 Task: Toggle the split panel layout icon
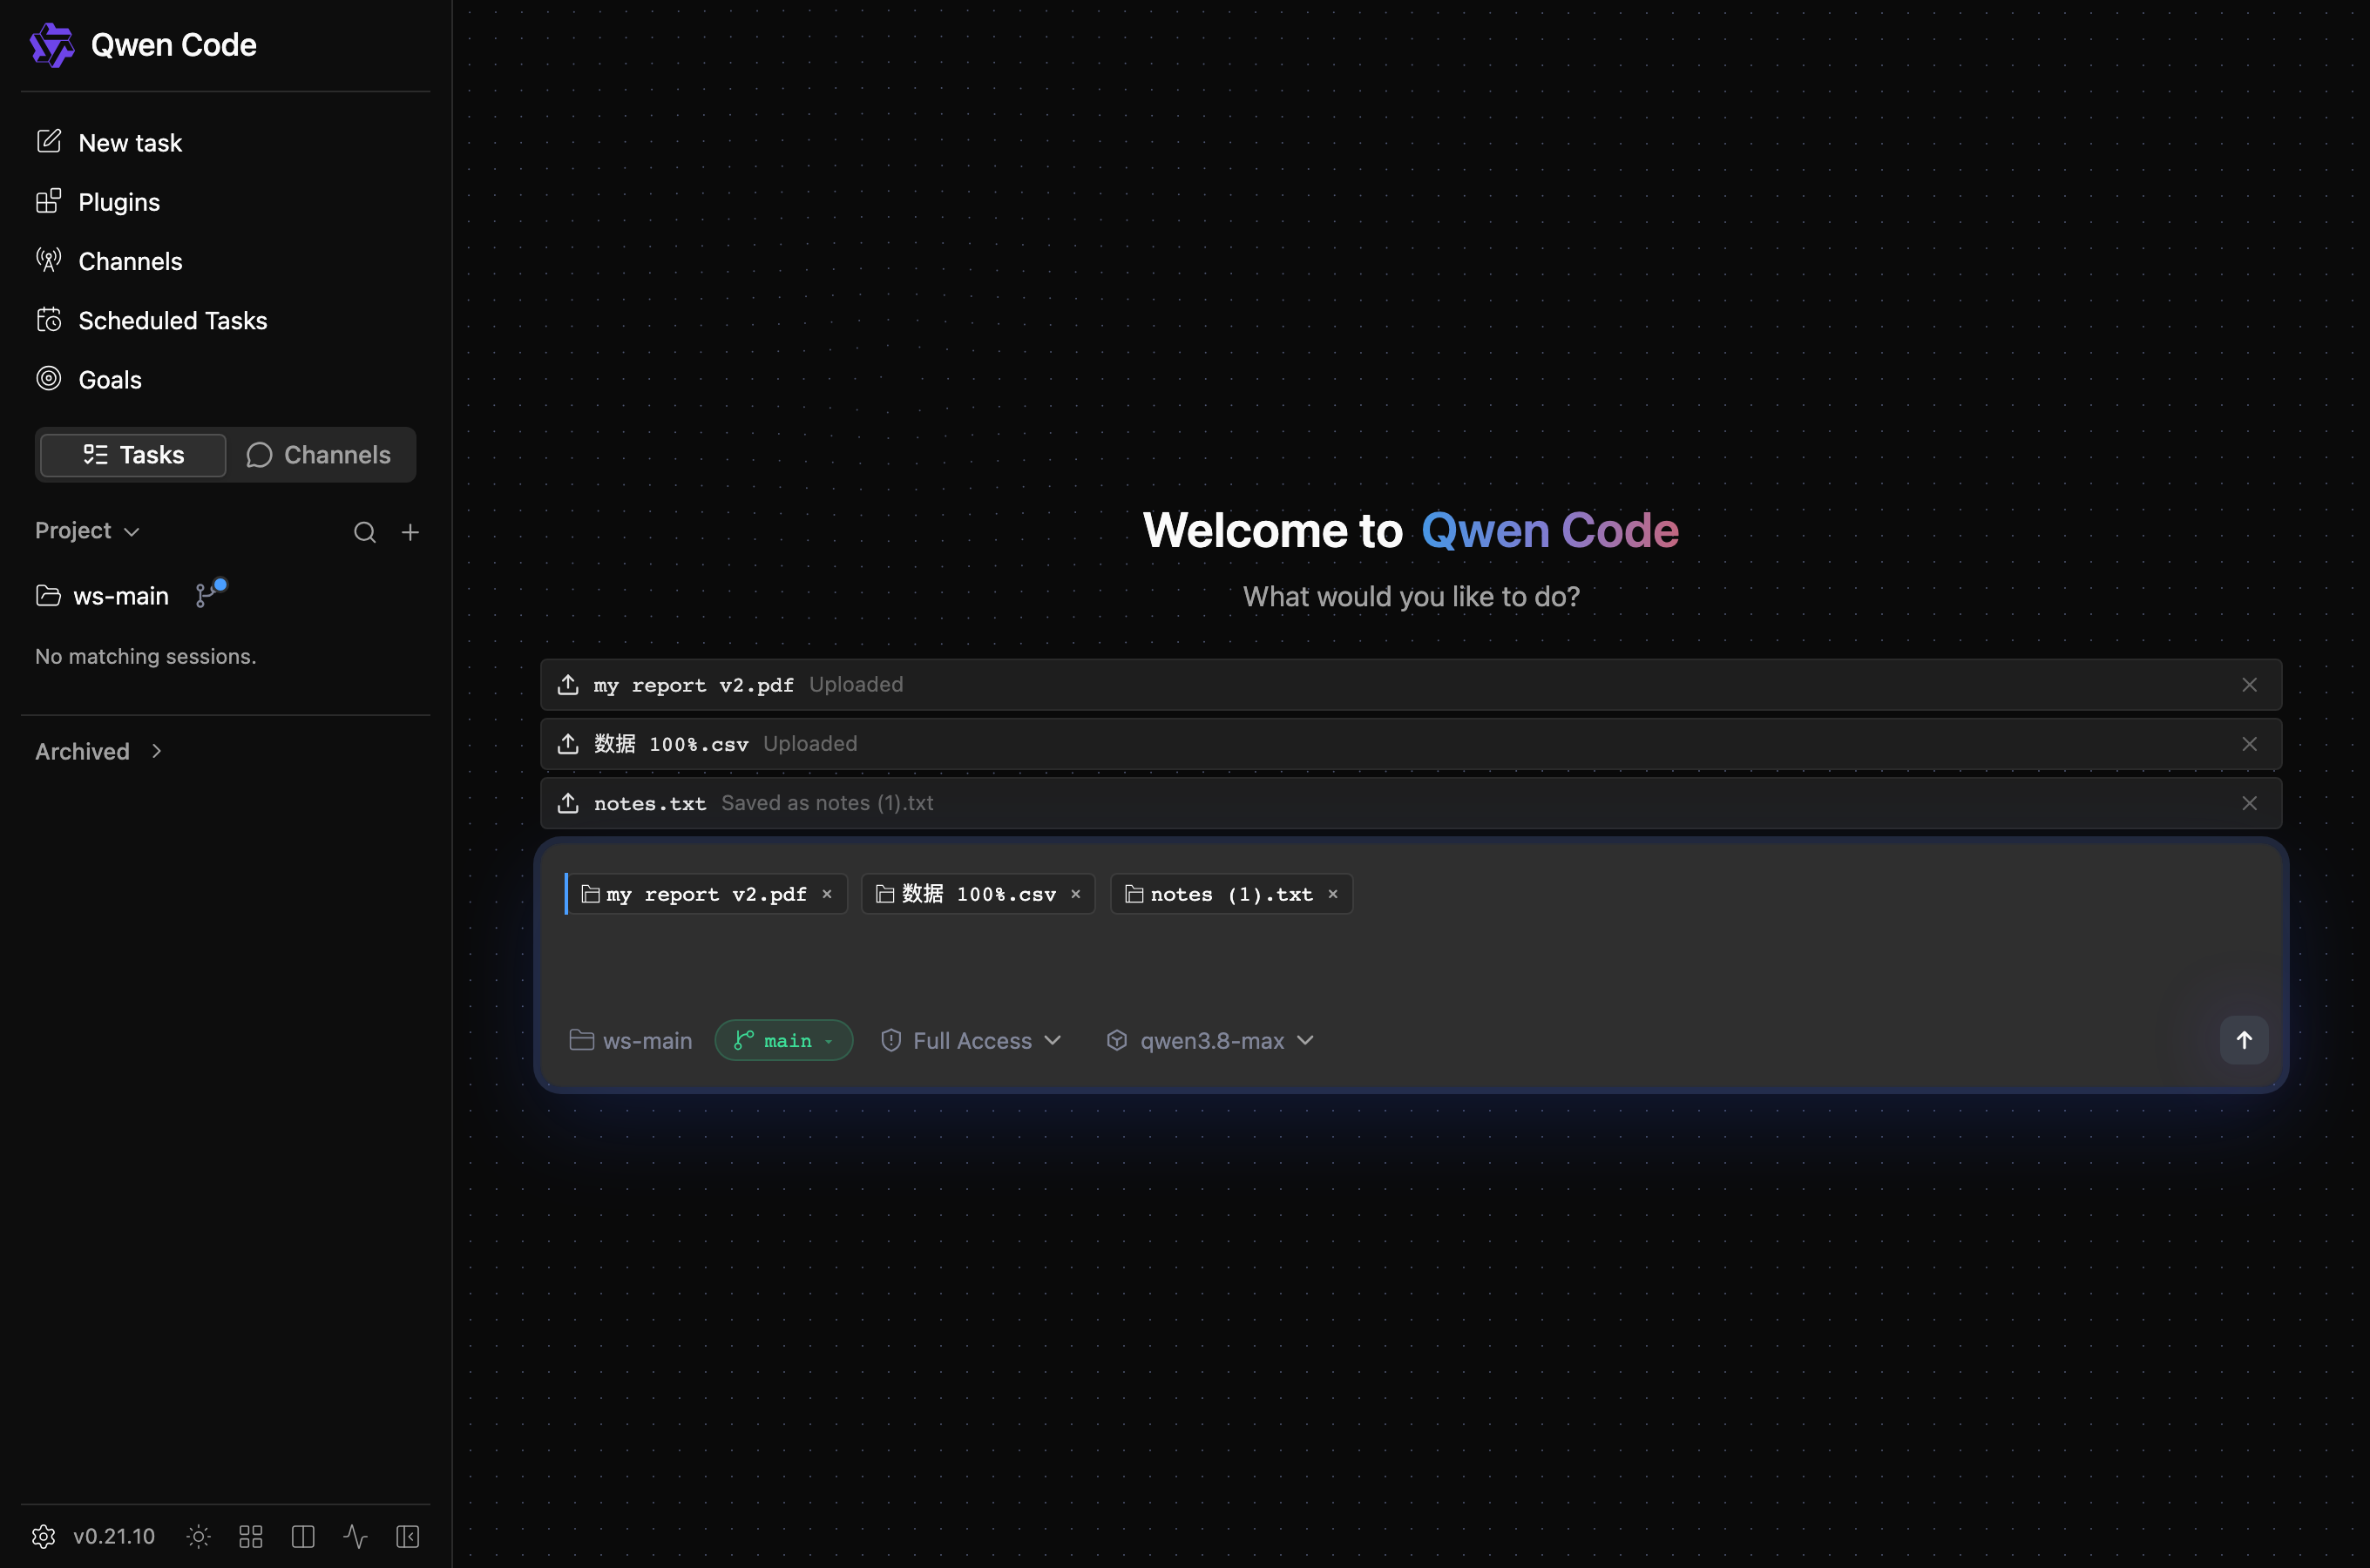[303, 1536]
